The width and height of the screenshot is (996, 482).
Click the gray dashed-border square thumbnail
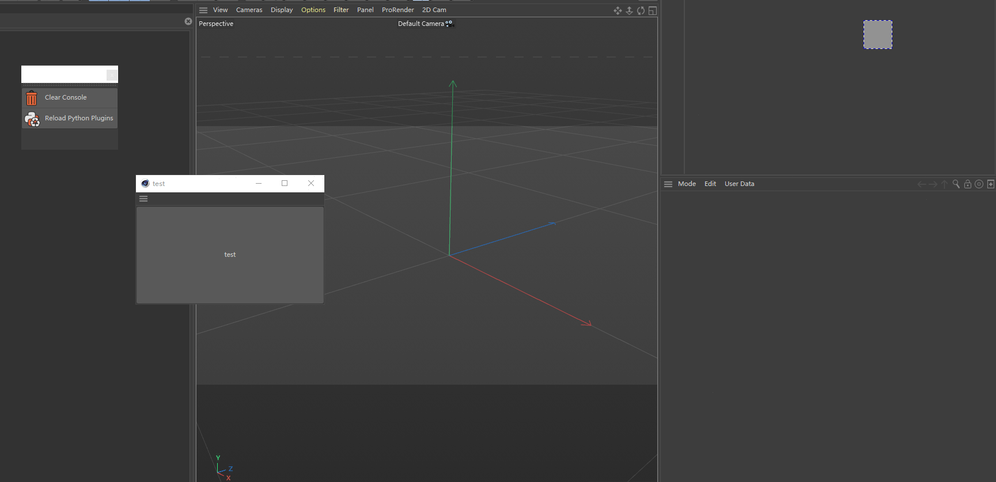(x=877, y=35)
